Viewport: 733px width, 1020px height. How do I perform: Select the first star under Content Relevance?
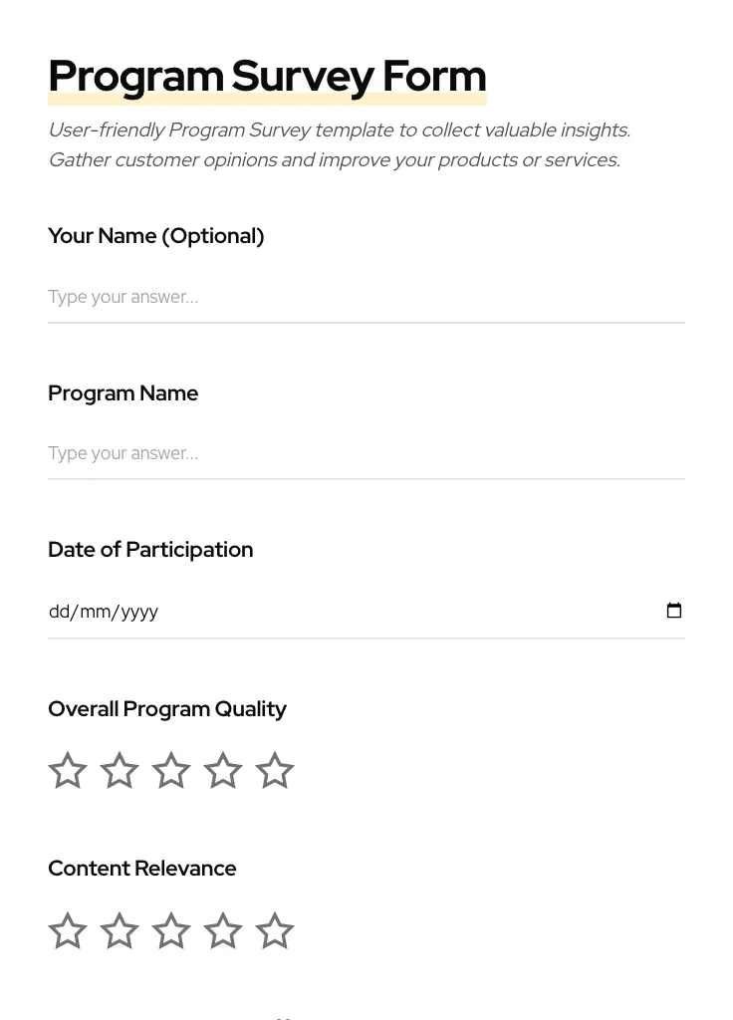[x=67, y=930]
